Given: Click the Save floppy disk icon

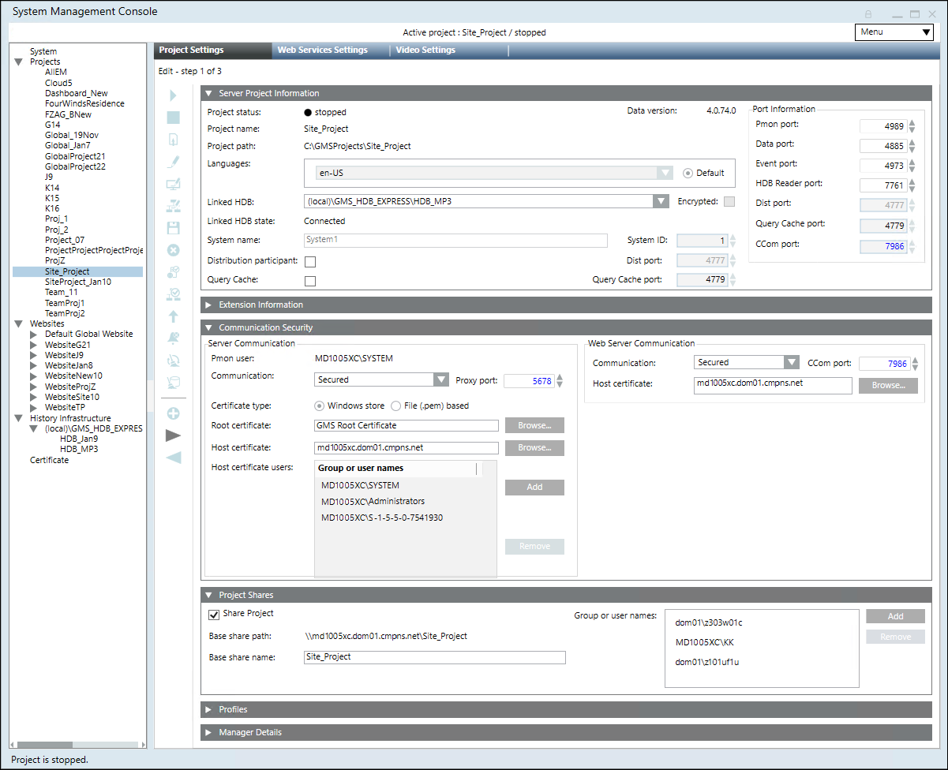Looking at the screenshot, I should (x=174, y=228).
